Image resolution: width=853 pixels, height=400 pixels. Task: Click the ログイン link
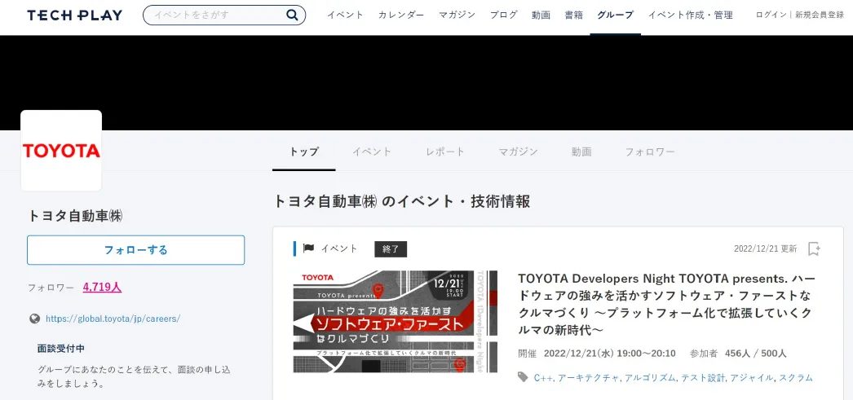point(771,15)
